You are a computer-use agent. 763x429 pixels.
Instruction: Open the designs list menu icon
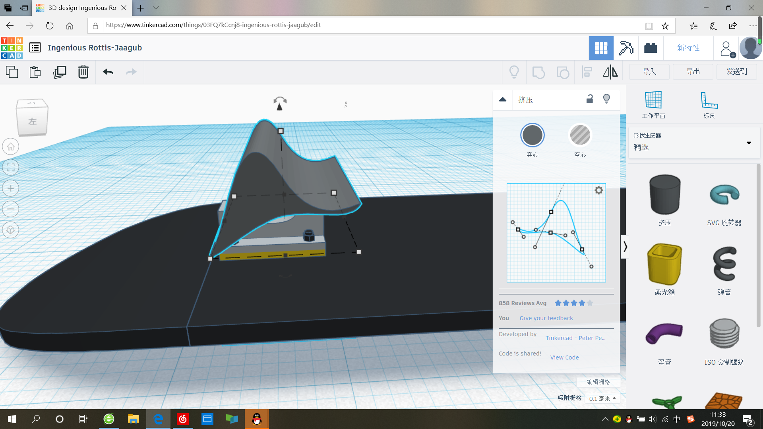point(35,48)
